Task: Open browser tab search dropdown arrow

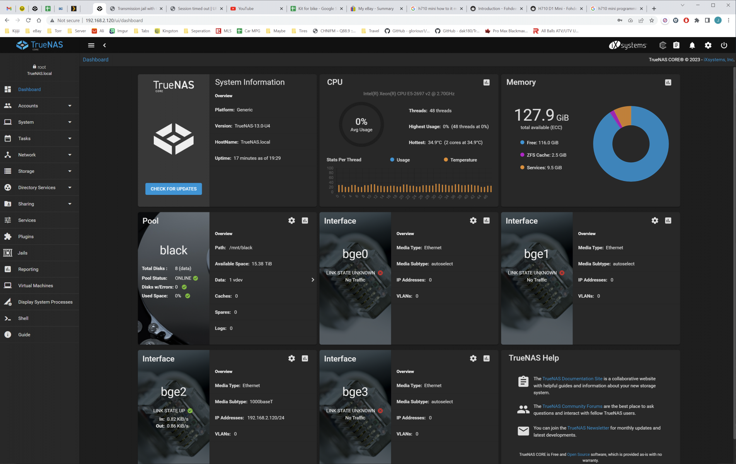Action: click(683, 5)
